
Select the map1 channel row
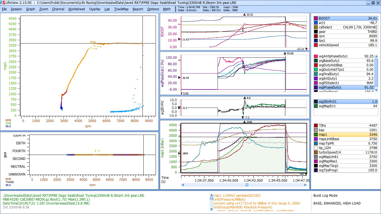346,135
